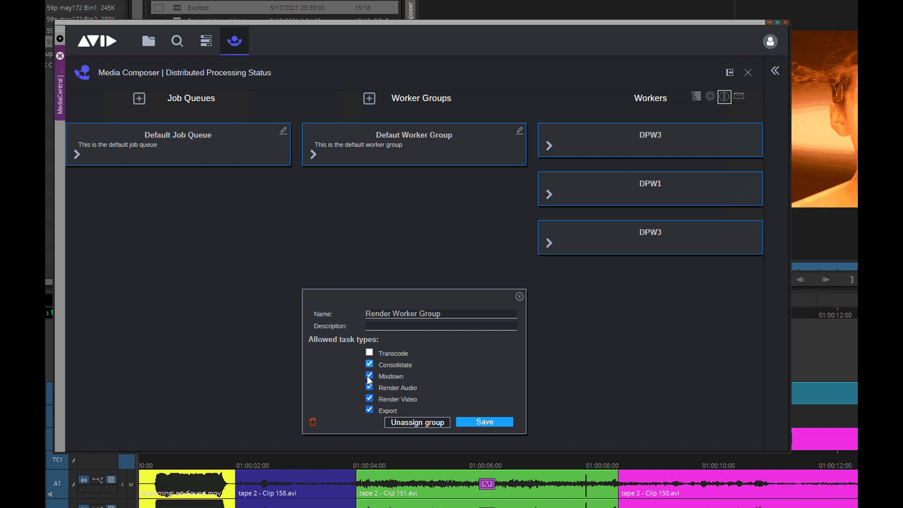Viewport: 903px width, 508px height.
Task: Delete the Render Worker Group via trash icon
Action: click(313, 422)
